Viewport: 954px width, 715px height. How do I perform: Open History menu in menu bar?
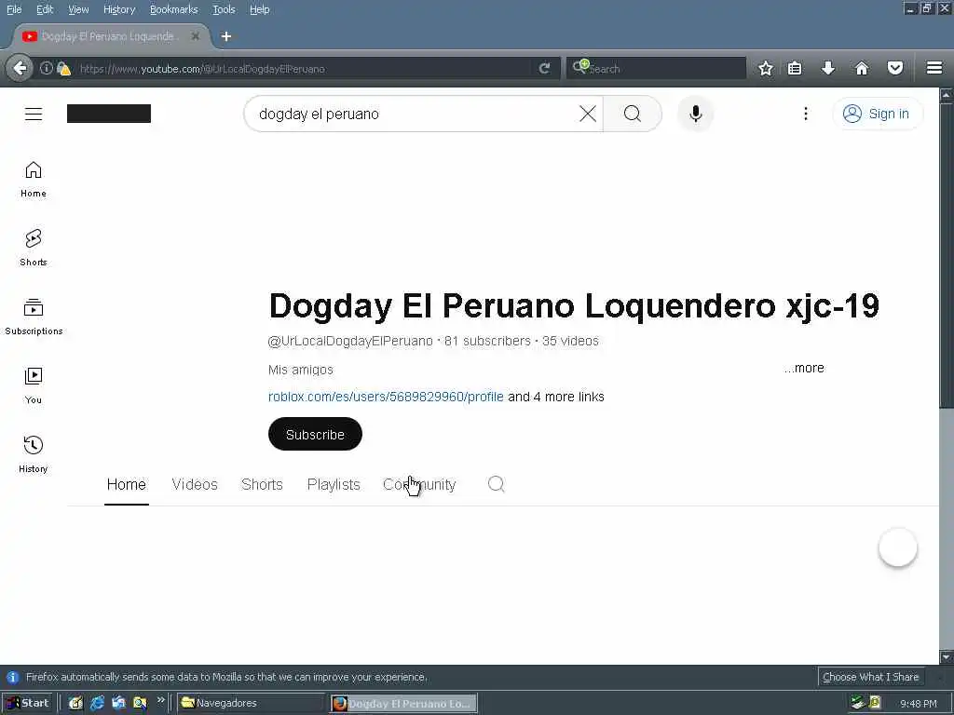point(119,9)
